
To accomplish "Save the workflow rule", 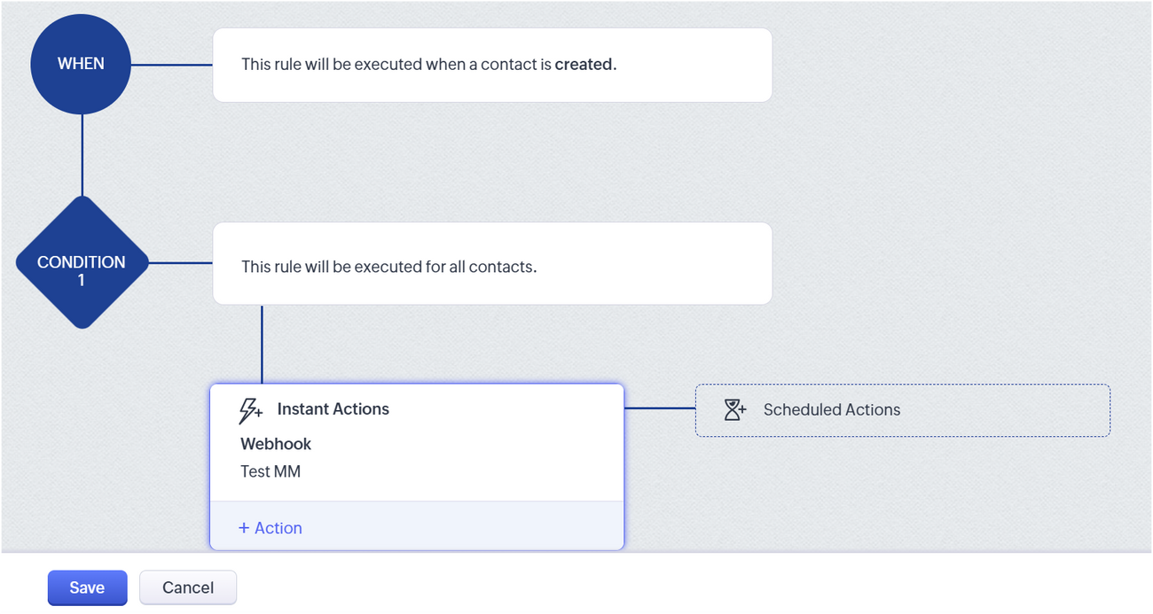I will (x=87, y=587).
